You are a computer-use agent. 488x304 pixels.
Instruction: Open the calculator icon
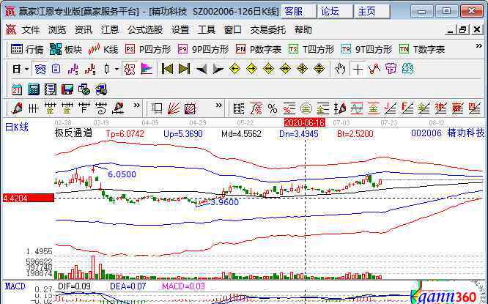click(34, 89)
